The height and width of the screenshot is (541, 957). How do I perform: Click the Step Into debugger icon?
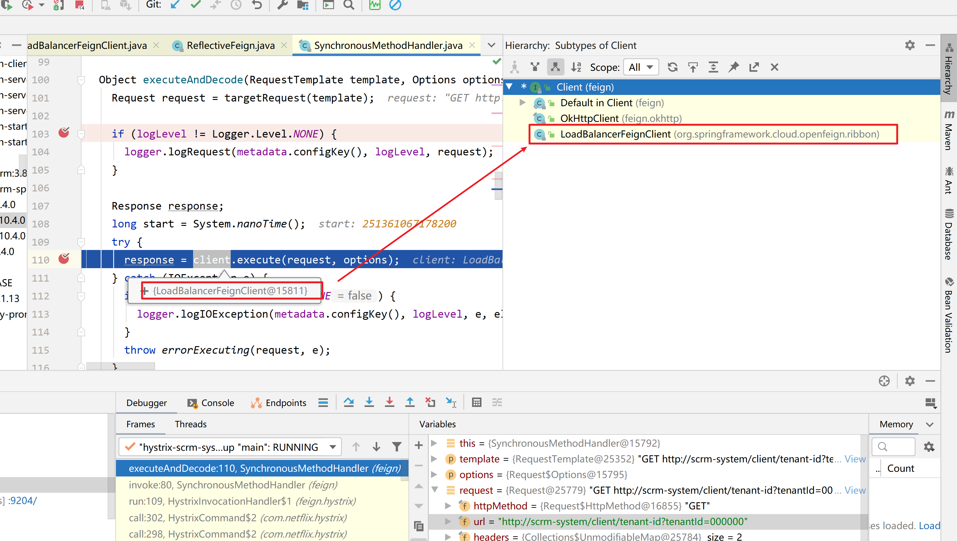click(x=369, y=403)
